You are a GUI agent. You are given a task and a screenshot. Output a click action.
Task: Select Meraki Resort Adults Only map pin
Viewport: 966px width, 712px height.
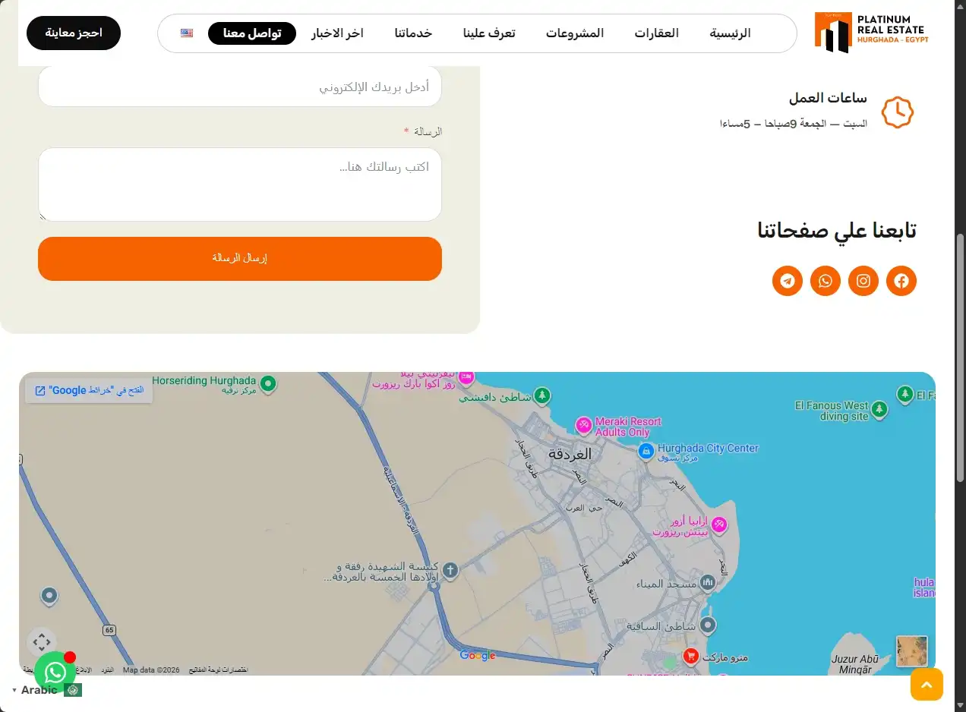tap(583, 424)
